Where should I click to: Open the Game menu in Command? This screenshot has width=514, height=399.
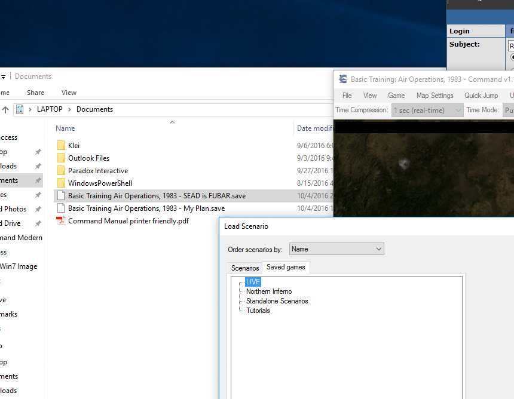point(396,96)
